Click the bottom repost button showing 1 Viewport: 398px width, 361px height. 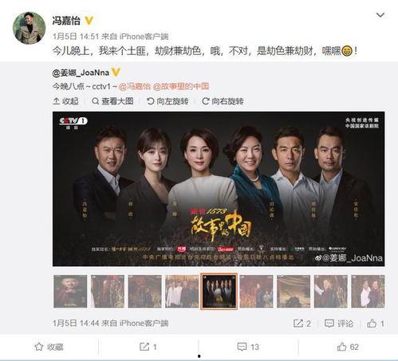[x=148, y=347]
